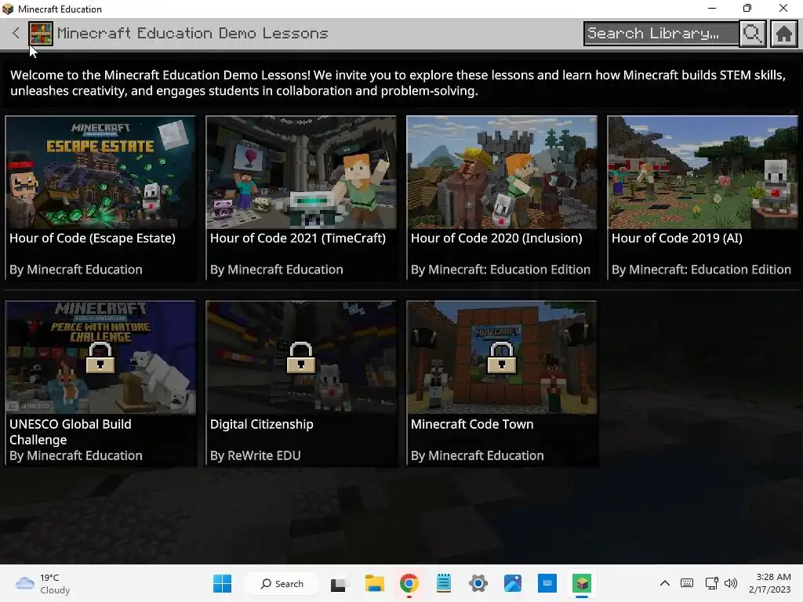Screen dimensions: 803x602
Task: Open the Windows Start menu
Action: pos(222,583)
